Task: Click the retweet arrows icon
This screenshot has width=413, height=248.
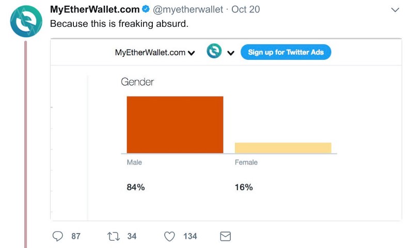Action: pyautogui.click(x=114, y=237)
